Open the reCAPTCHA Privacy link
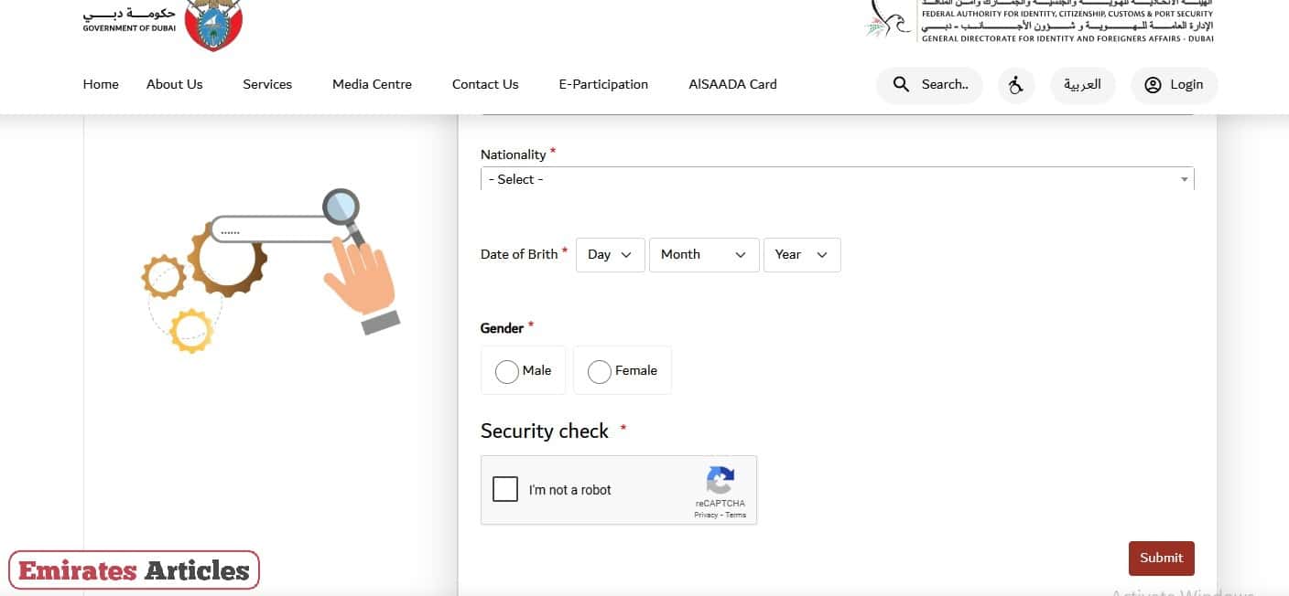1289x596 pixels. 705,516
